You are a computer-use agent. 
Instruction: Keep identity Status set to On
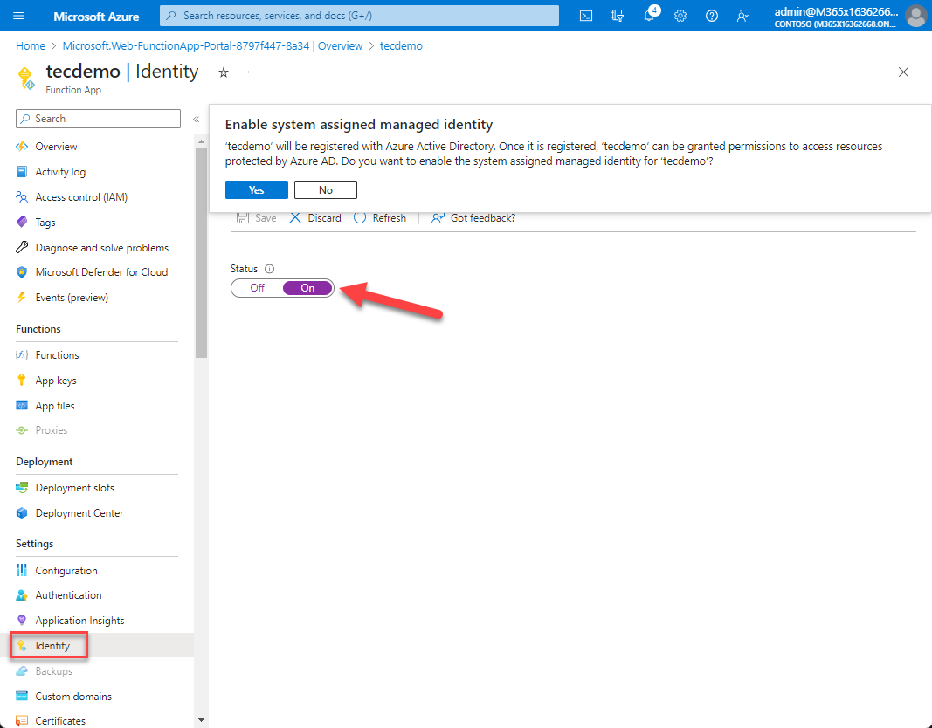pyautogui.click(x=306, y=287)
